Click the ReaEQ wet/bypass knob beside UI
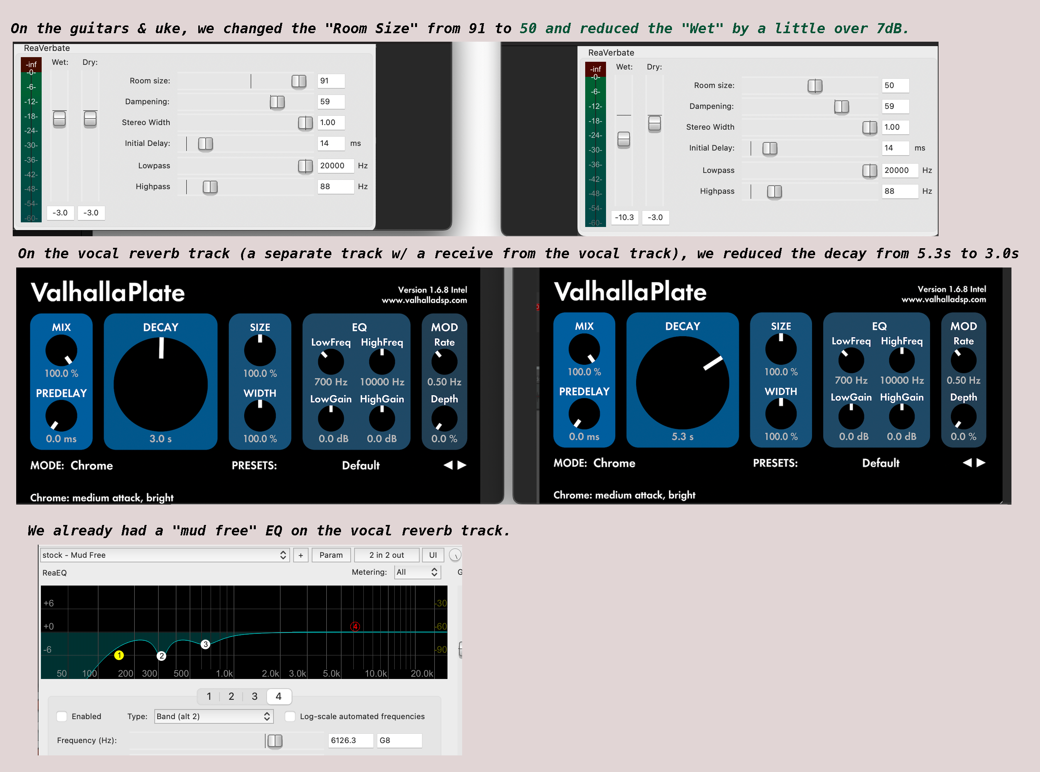Screen dimensions: 1040x772 coord(455,555)
